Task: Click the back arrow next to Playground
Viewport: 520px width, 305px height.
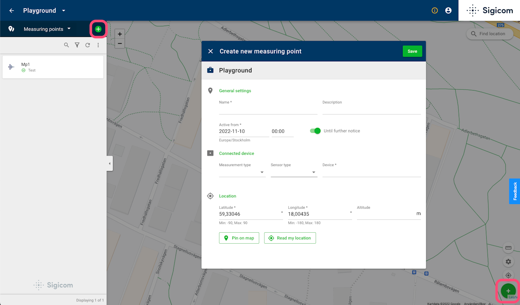Action: 11,11
